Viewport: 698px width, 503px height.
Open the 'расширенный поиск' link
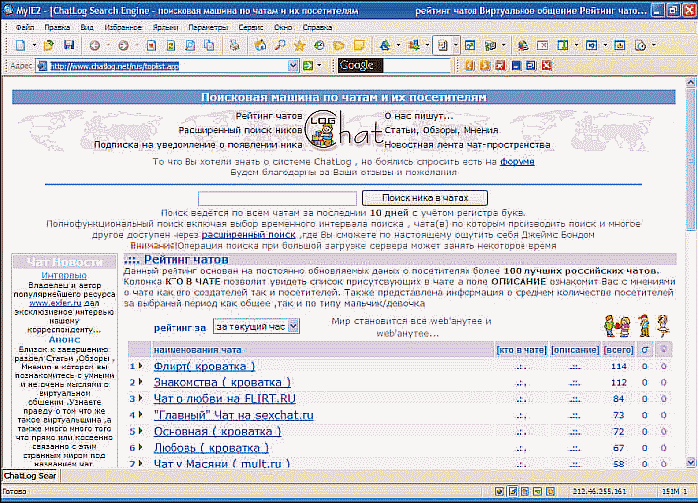point(249,235)
